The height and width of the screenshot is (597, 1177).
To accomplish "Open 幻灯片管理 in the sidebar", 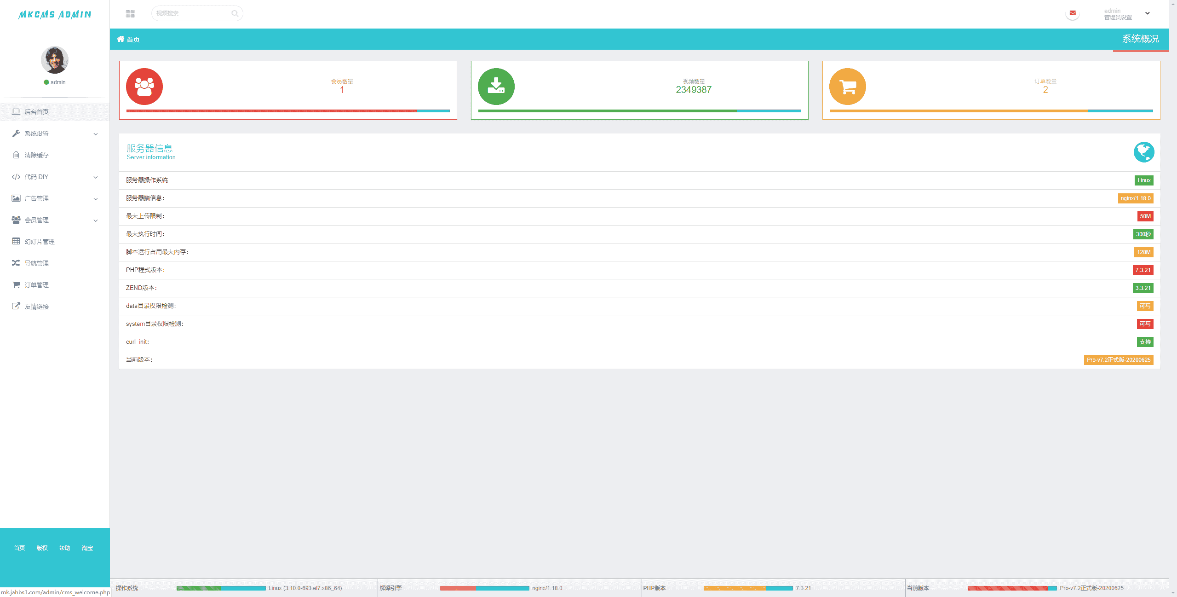I will [x=40, y=242].
